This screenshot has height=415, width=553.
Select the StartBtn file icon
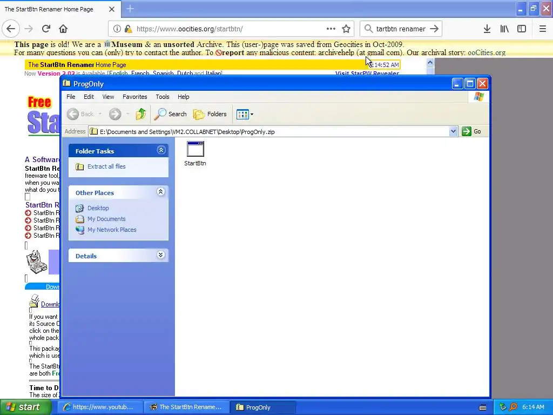[x=195, y=153]
